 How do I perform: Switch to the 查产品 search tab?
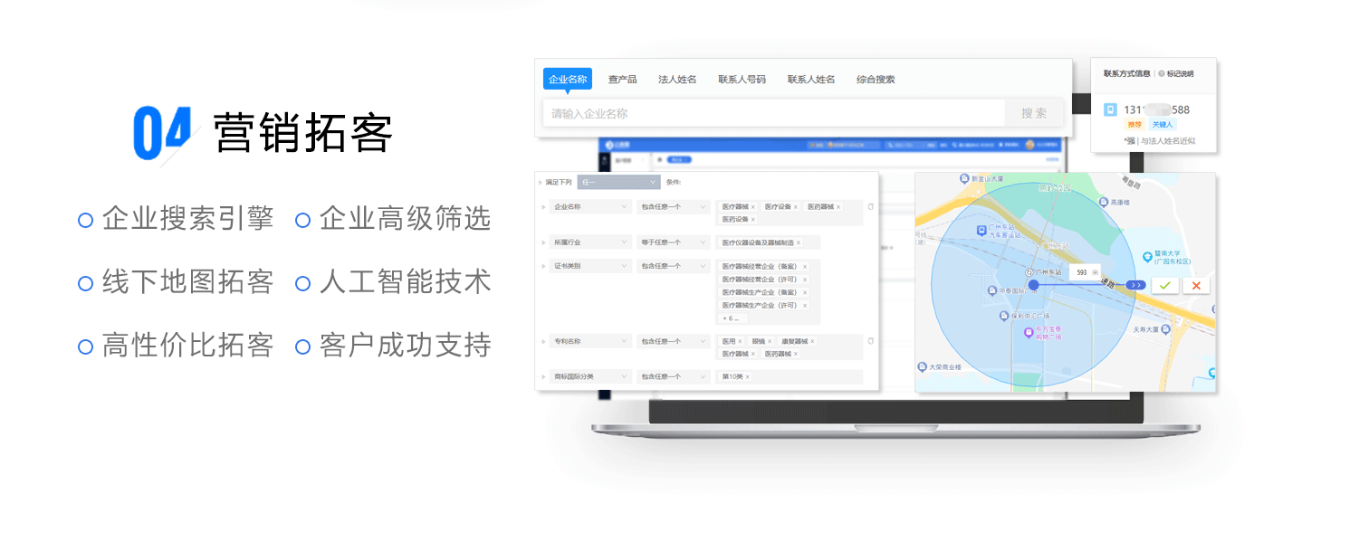coord(622,80)
